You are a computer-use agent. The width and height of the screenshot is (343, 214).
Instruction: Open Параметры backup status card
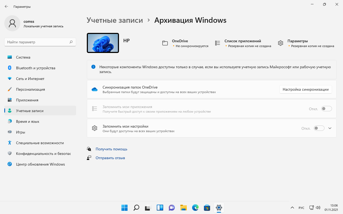(297, 43)
